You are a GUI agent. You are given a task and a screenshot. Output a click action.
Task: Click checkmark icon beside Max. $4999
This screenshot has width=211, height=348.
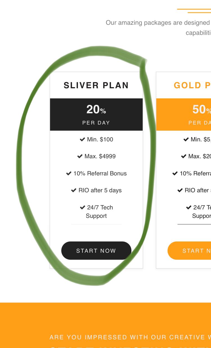pyautogui.click(x=80, y=156)
